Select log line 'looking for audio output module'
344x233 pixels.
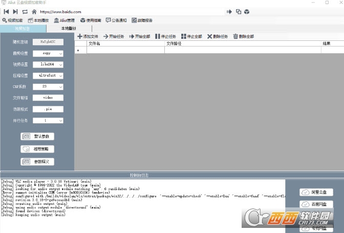coord(71,189)
